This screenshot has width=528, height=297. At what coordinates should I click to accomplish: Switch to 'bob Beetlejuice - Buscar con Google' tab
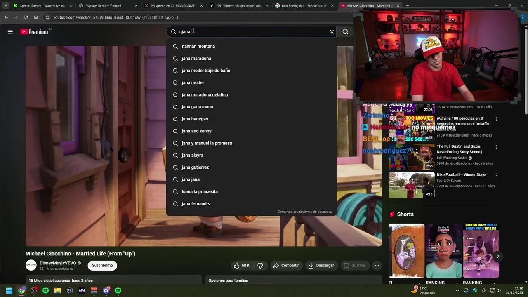point(304,6)
